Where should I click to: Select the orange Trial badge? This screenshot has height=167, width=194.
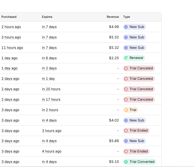pyautogui.click(x=131, y=110)
